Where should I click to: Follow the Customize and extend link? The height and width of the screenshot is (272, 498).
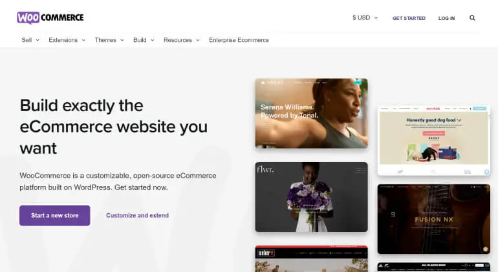click(x=137, y=216)
